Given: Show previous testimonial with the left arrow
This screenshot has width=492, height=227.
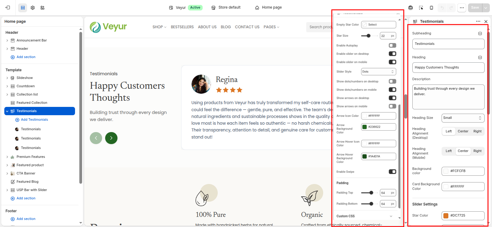Looking at the screenshot, I should click(96, 138).
